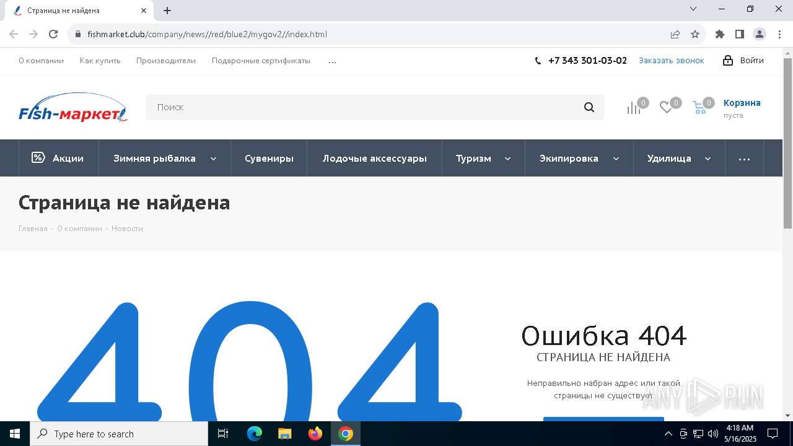Open the taskbar clock showing 4:18 AM

(x=740, y=434)
